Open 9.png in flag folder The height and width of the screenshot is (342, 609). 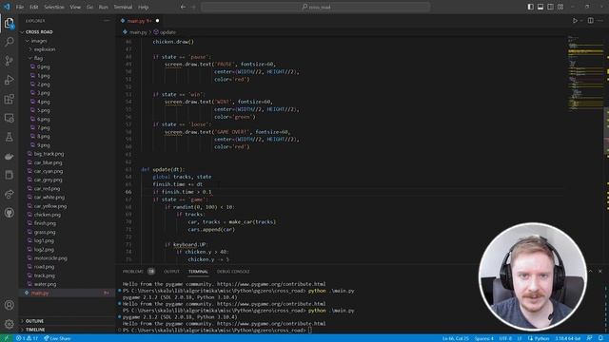pos(43,145)
